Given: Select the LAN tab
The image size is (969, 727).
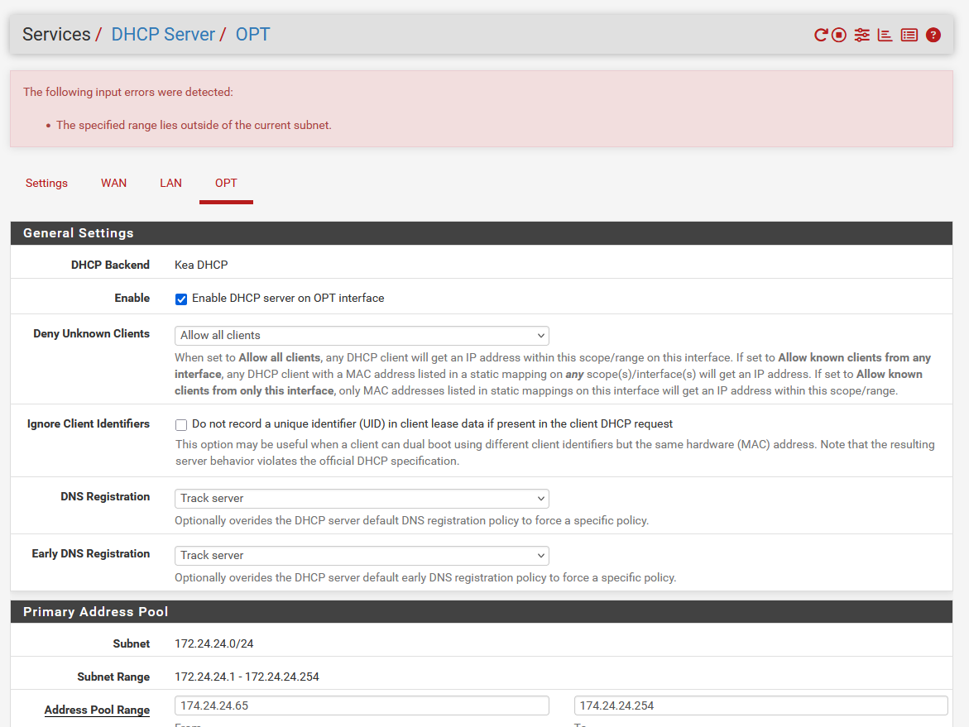Looking at the screenshot, I should (170, 183).
